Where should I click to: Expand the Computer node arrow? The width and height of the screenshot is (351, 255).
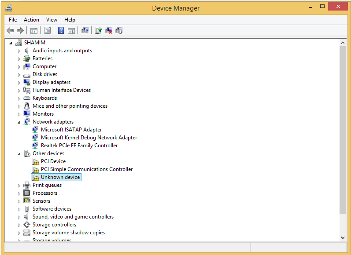pos(19,67)
